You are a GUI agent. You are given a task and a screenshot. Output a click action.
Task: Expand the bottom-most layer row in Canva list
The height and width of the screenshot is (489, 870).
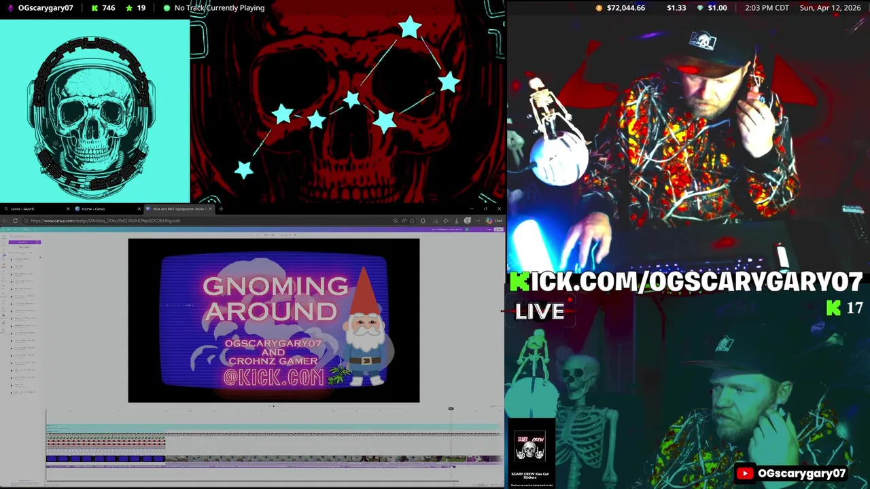pos(12,393)
